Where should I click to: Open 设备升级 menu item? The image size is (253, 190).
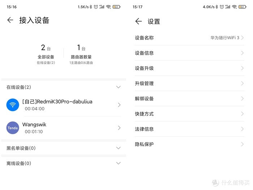(145, 68)
